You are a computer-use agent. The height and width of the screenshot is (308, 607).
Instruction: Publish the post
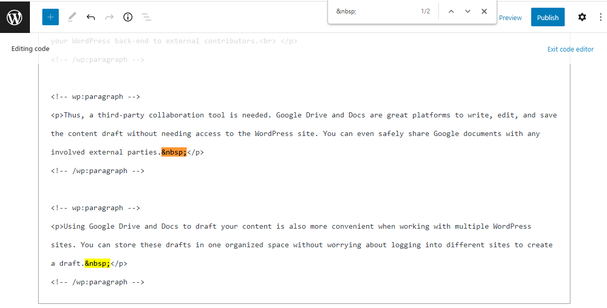(548, 17)
